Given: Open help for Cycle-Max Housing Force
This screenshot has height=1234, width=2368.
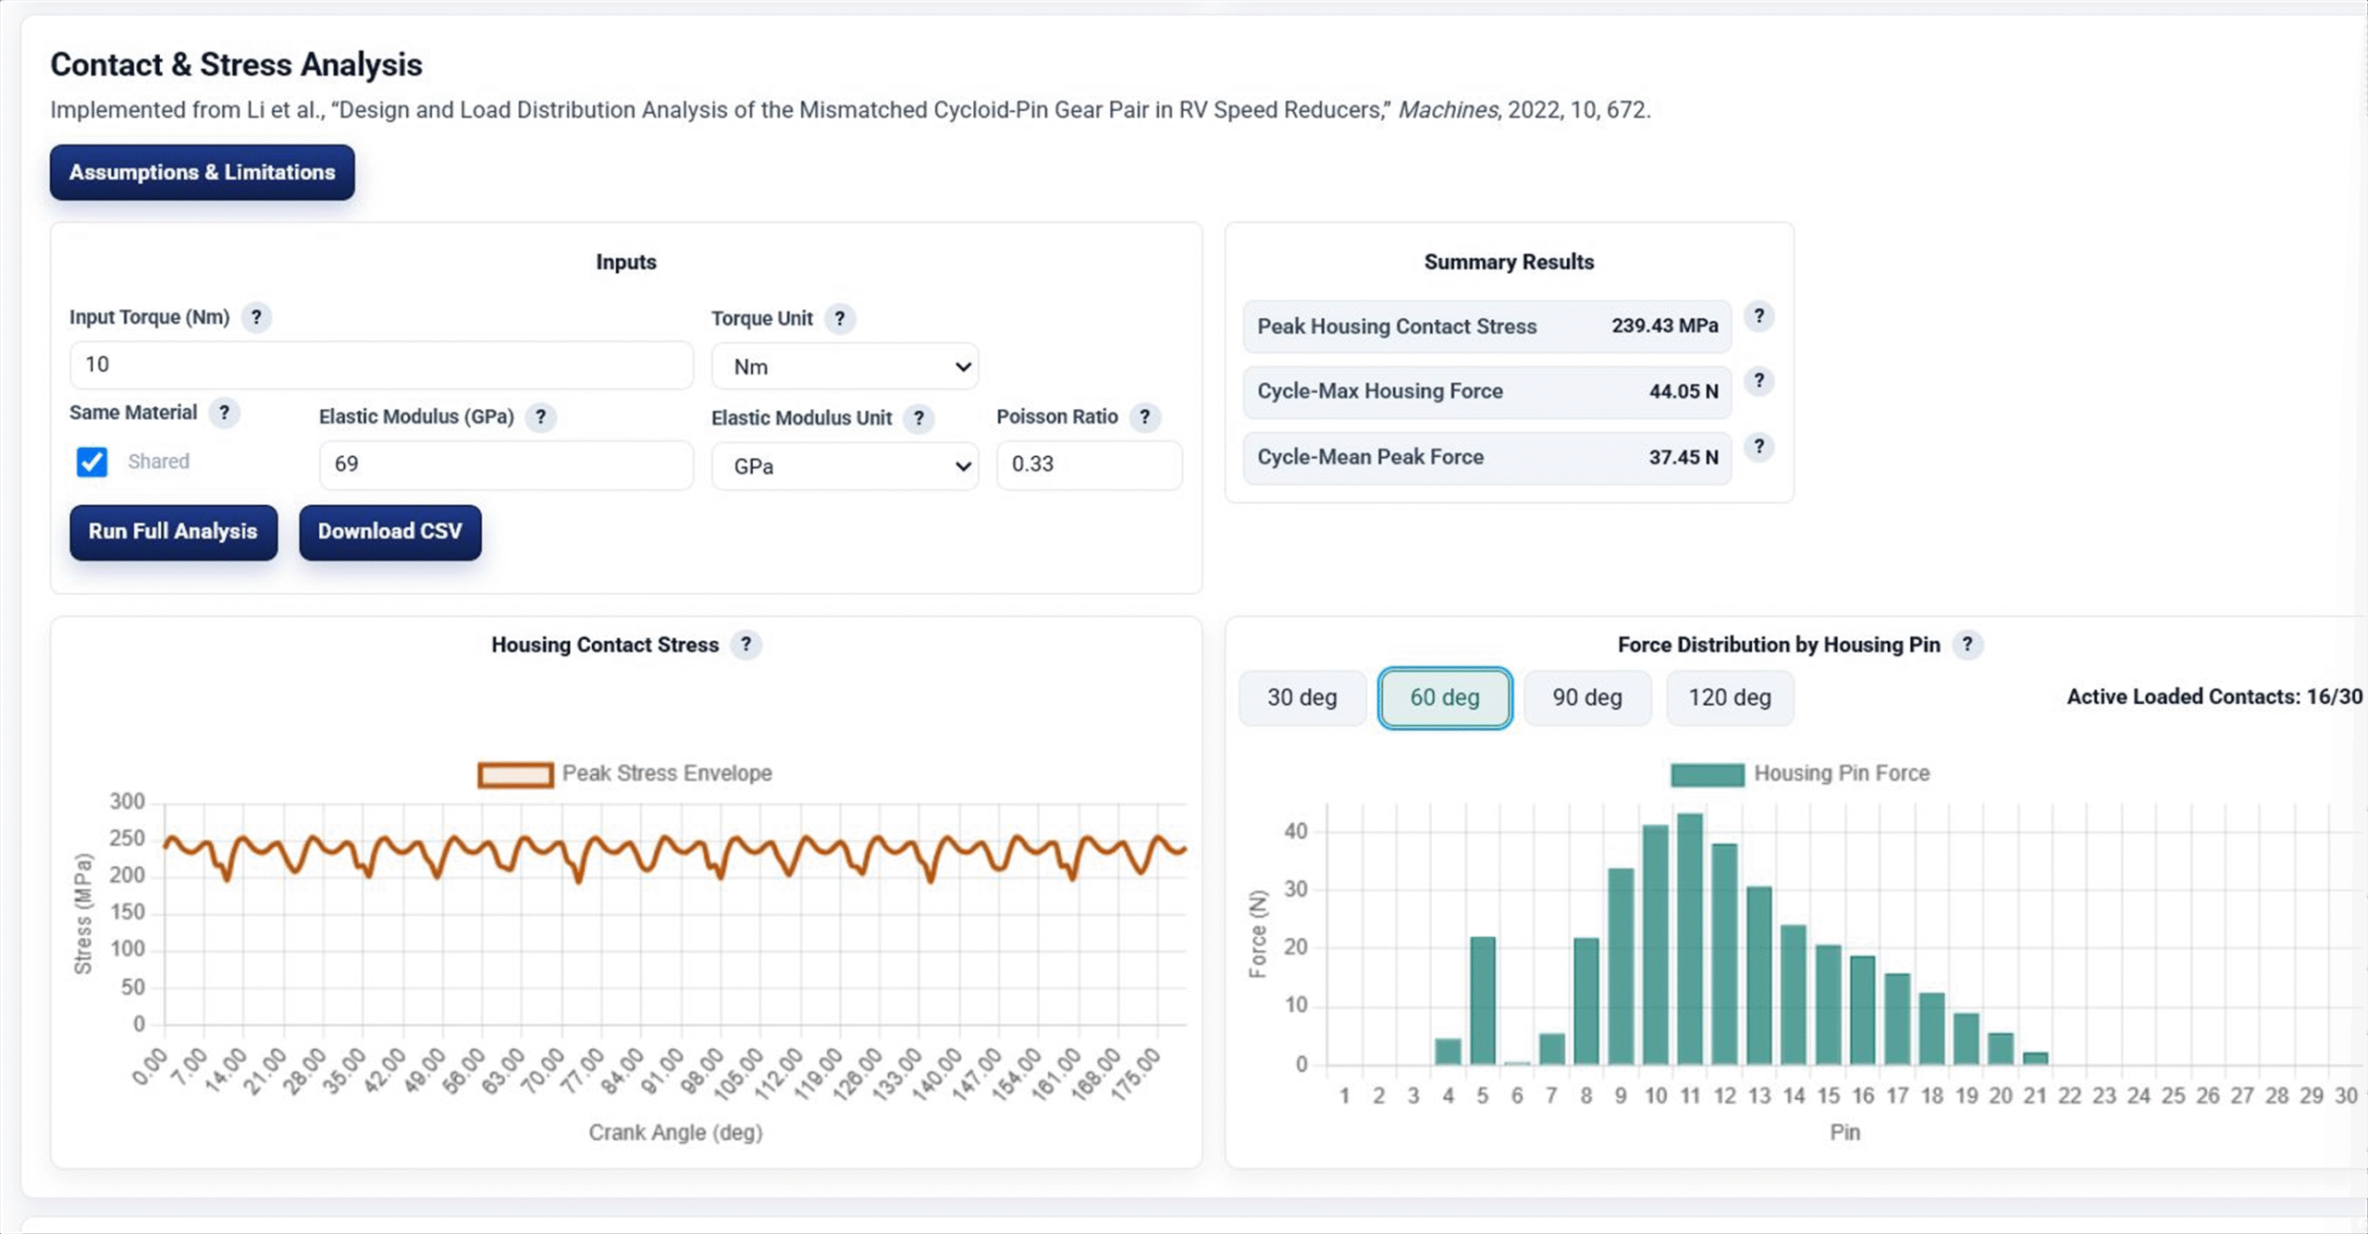Looking at the screenshot, I should coord(1759,381).
